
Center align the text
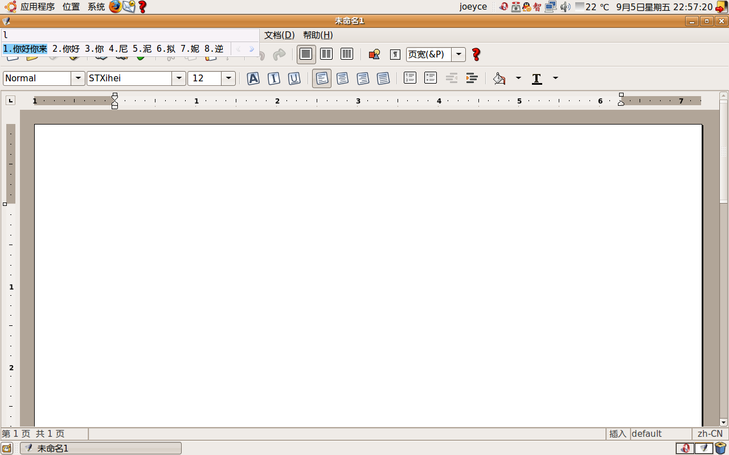pos(342,78)
